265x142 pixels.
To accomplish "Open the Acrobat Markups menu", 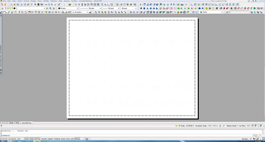I will [x=85, y=1].
